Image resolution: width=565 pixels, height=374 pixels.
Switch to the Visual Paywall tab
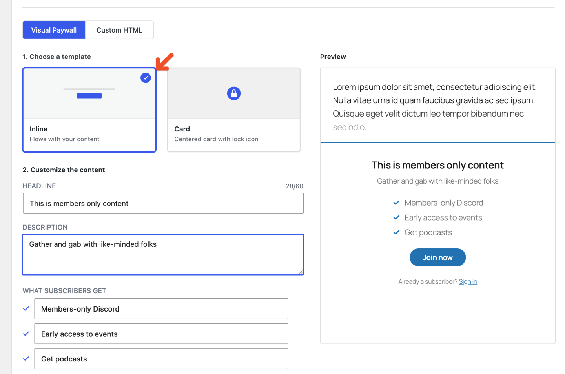pyautogui.click(x=54, y=30)
